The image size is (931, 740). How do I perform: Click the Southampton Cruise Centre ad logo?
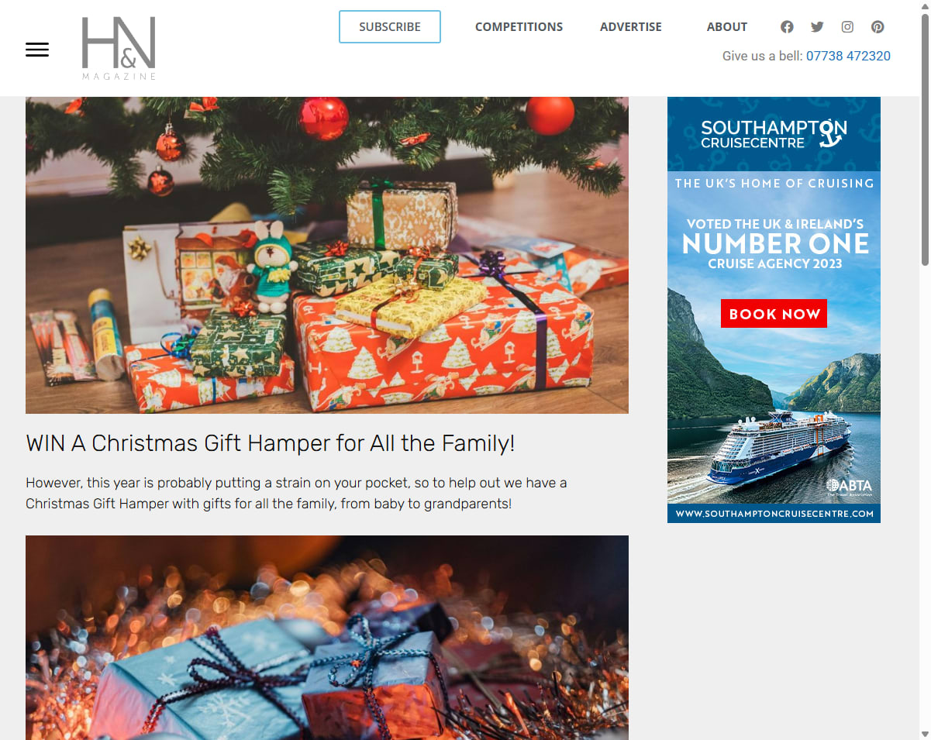click(774, 133)
